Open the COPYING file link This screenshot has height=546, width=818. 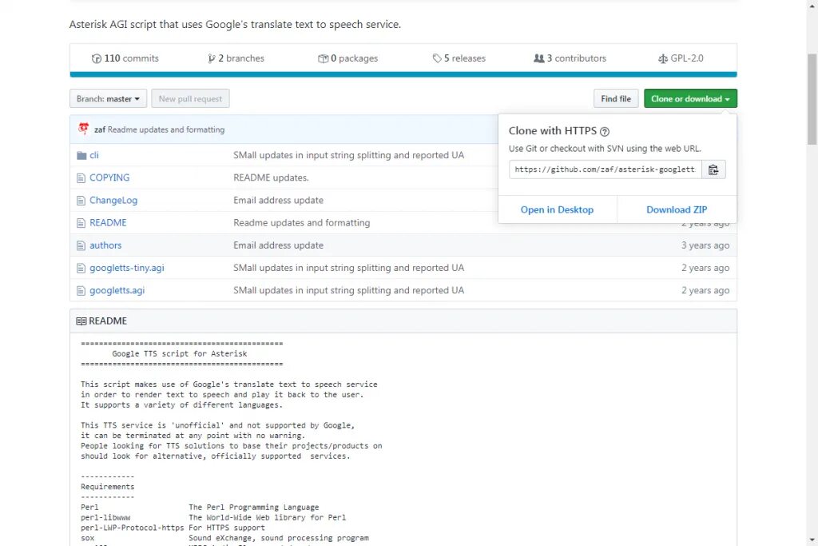click(x=109, y=178)
